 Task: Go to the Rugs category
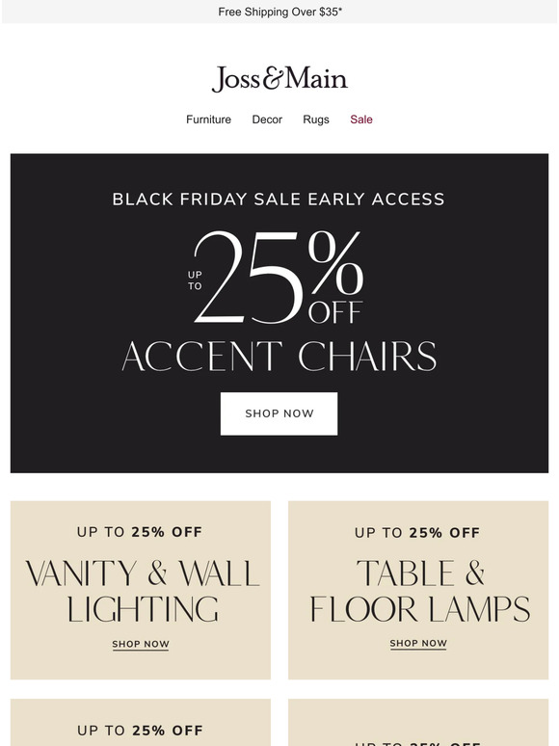(316, 120)
